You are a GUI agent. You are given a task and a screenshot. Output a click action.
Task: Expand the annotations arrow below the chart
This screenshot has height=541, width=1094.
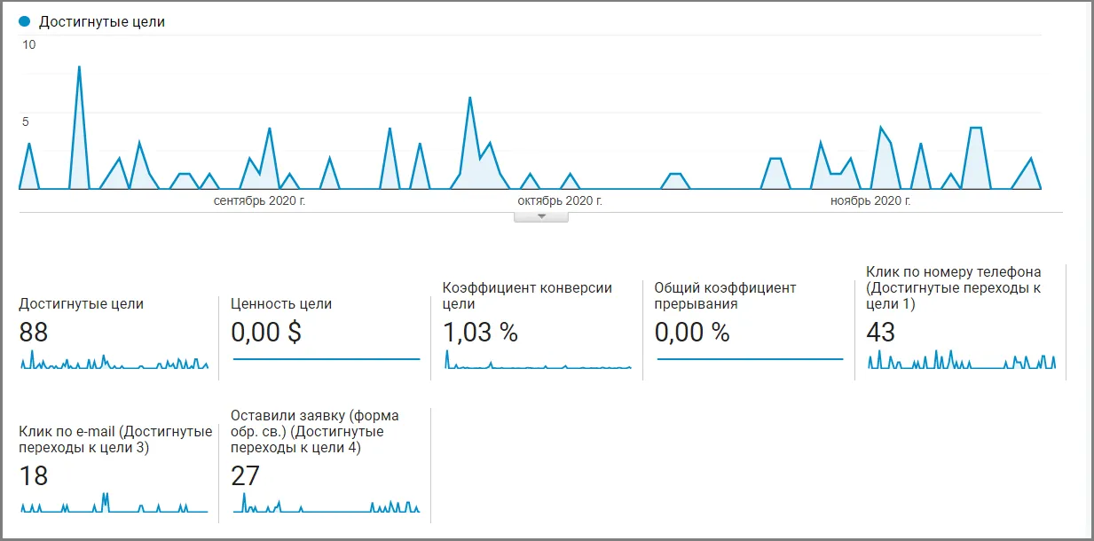pos(541,216)
